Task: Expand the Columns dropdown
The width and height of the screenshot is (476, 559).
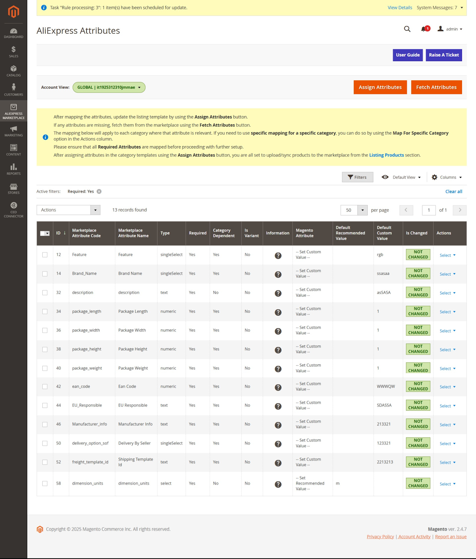Action: coord(447,177)
